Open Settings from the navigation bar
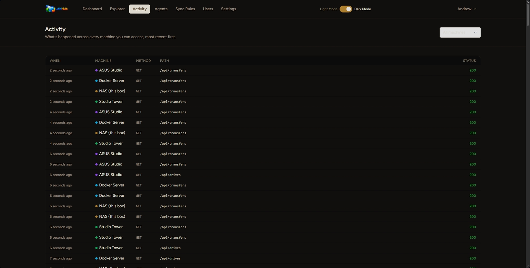 pyautogui.click(x=229, y=9)
